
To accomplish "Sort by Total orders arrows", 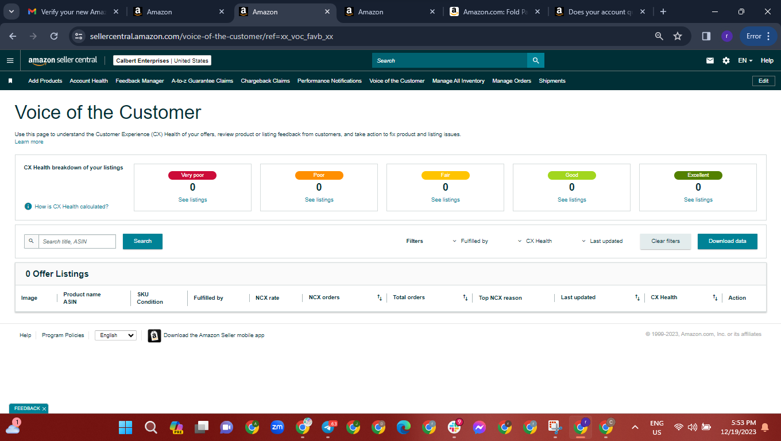I will (465, 297).
